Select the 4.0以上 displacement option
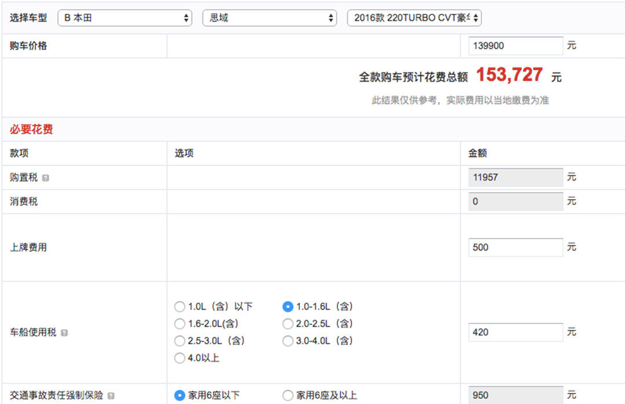This screenshot has height=404, width=625. coord(179,358)
